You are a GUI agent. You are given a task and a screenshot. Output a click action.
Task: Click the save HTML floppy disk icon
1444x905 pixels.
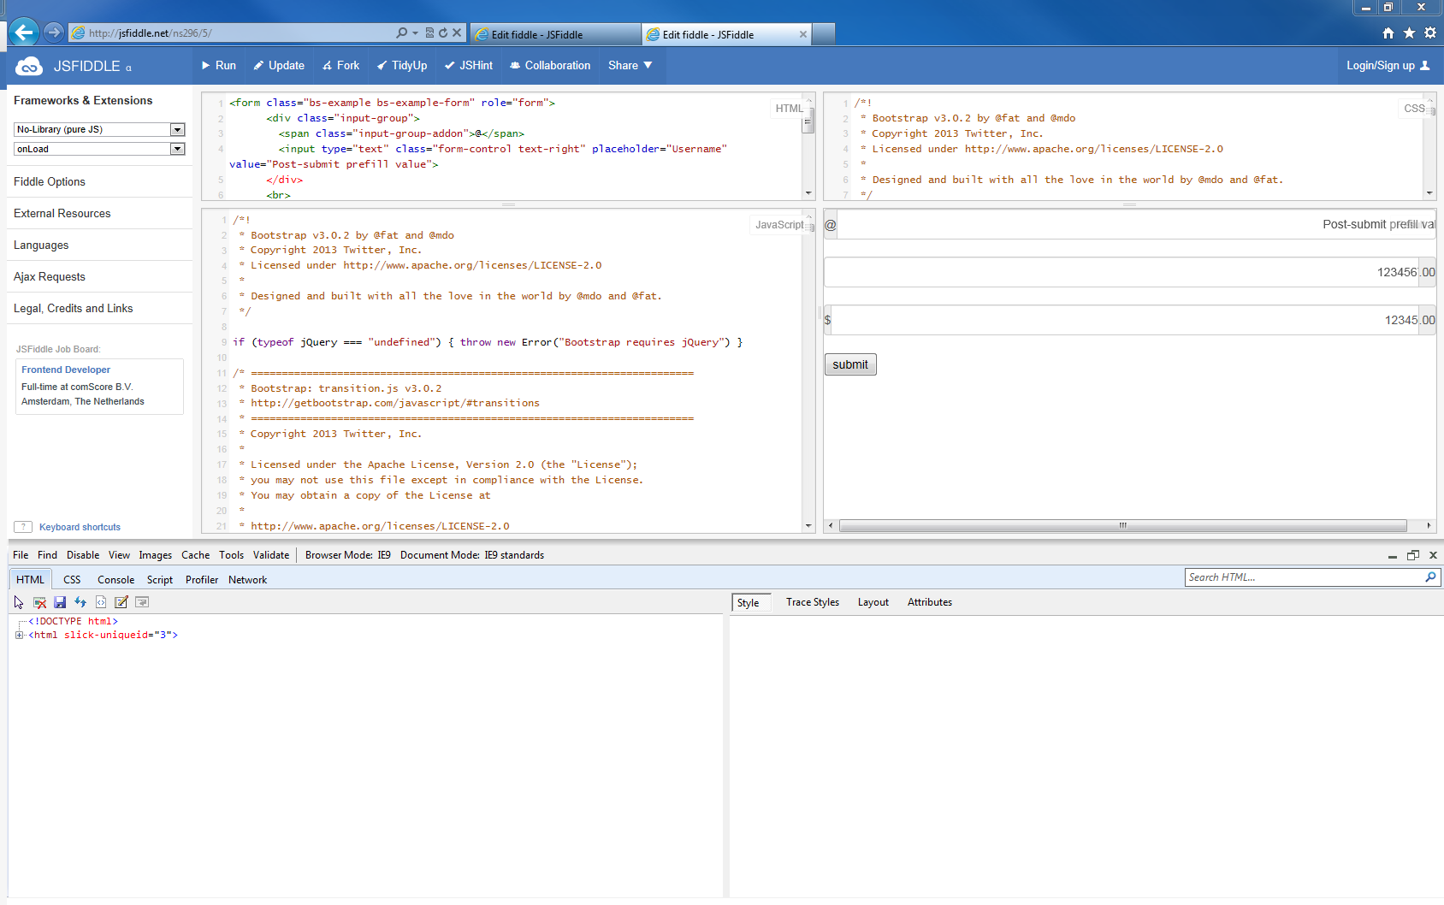coord(60,602)
